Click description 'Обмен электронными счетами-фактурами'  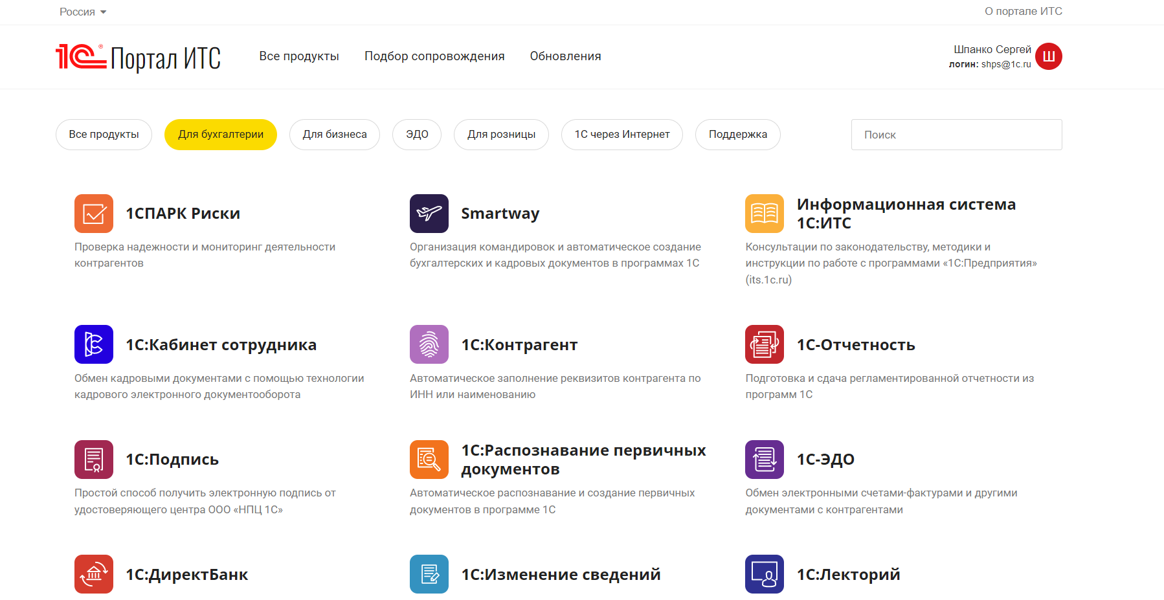[x=881, y=502]
